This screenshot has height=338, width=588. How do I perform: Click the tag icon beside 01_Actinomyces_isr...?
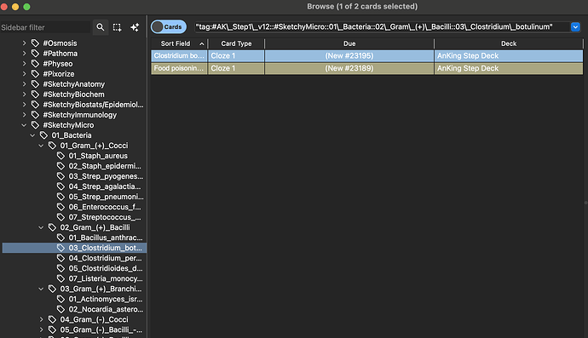point(61,299)
